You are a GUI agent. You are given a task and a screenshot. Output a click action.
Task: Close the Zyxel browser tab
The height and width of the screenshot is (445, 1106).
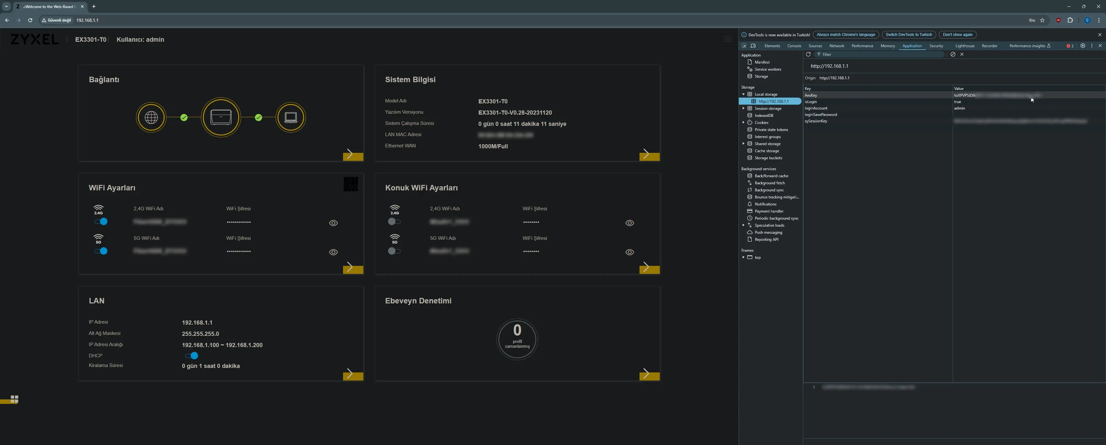tap(82, 6)
